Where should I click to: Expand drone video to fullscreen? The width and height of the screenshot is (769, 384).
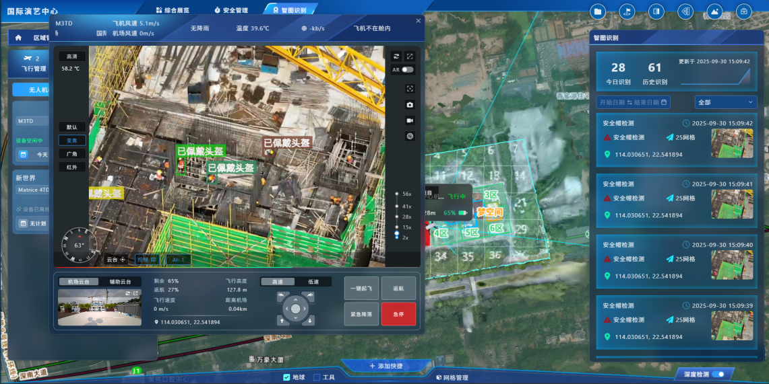pyautogui.click(x=409, y=56)
